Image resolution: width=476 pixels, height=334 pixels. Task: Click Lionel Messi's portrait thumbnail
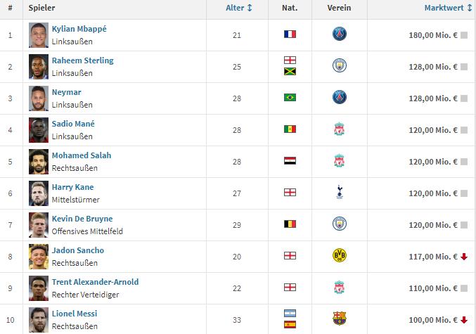tap(38, 319)
